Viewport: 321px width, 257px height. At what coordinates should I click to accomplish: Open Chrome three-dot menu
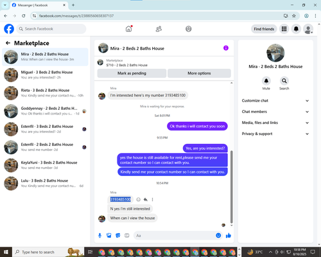point(315,15)
